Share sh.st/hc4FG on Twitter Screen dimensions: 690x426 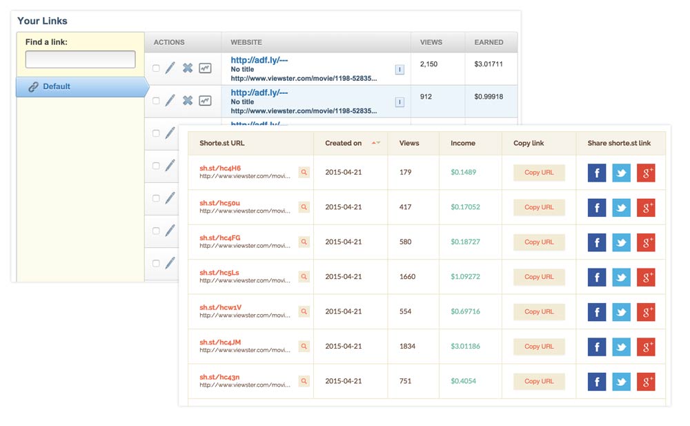tap(621, 242)
